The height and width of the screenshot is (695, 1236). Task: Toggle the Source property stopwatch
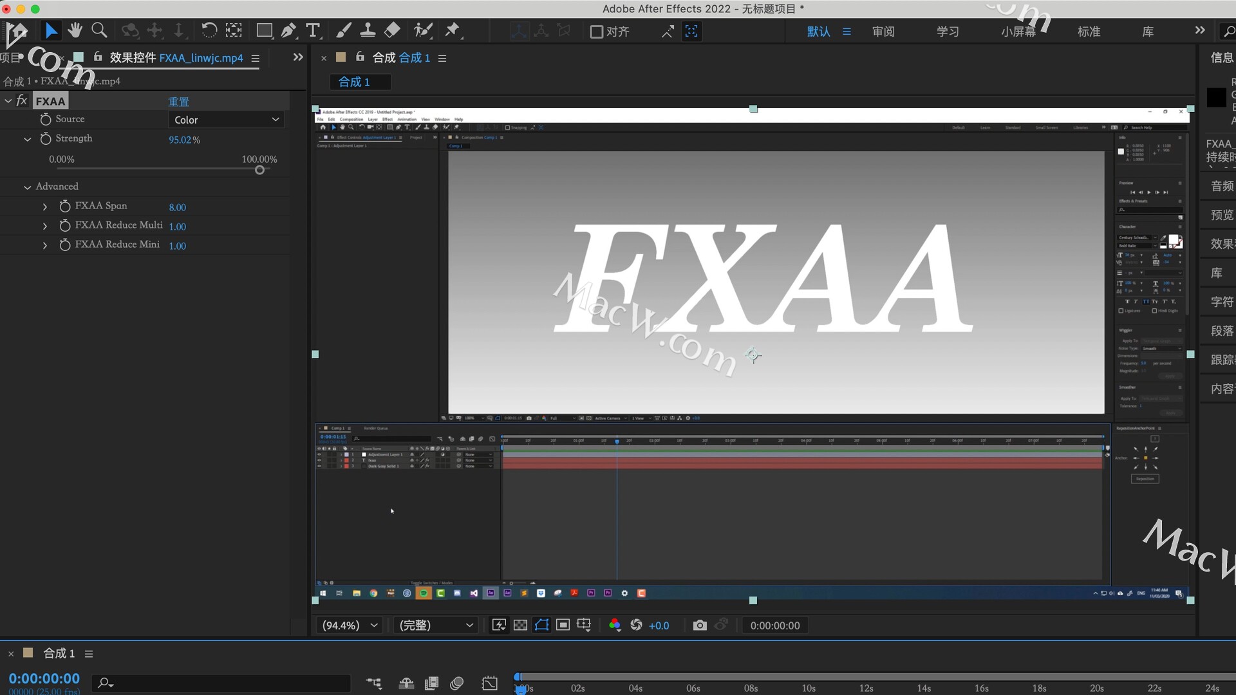[46, 119]
